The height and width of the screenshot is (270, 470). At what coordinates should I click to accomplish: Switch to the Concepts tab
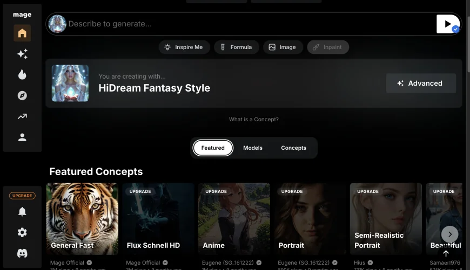(293, 148)
